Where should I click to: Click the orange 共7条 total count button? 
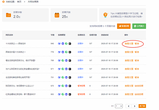click(142, 106)
